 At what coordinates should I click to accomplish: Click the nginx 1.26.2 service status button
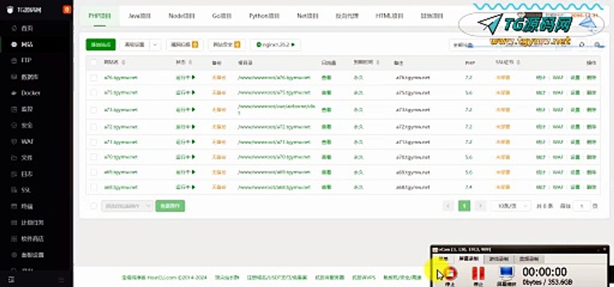coord(275,45)
